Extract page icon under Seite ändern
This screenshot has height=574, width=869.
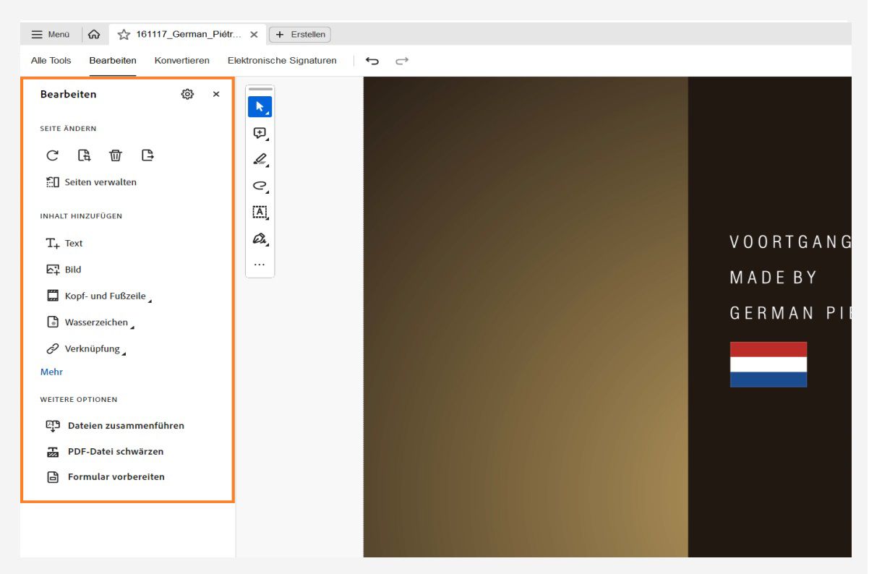(147, 155)
